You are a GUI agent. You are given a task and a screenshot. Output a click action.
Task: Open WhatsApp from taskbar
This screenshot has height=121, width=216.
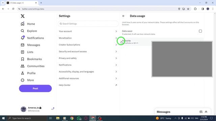click(79, 118)
